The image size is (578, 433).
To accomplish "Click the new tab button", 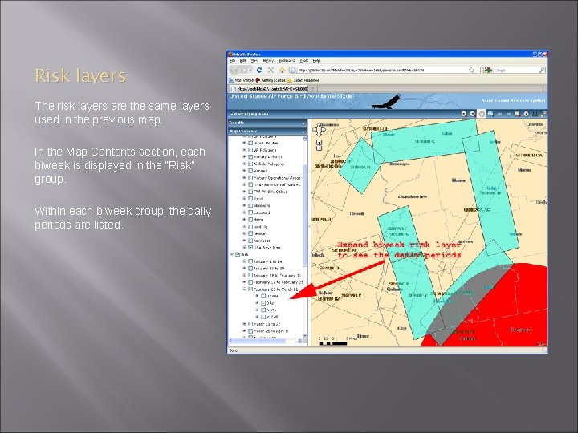I will 313,89.
